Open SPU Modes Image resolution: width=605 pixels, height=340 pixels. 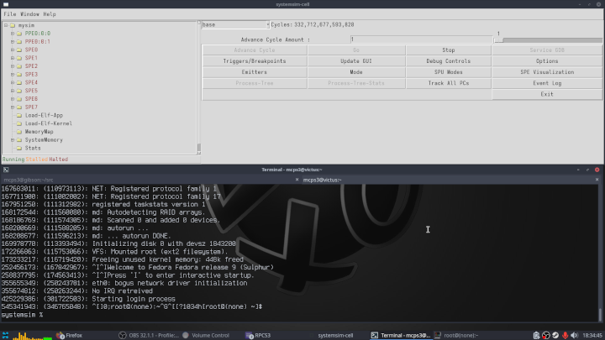coord(449,72)
